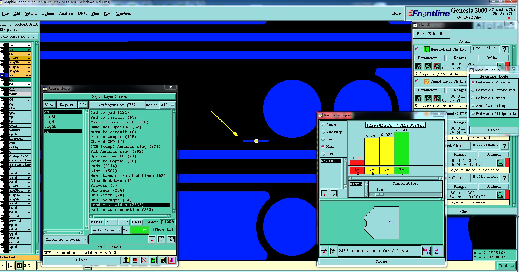Open Actions menu
519x272 pixels.
[x=31, y=13]
